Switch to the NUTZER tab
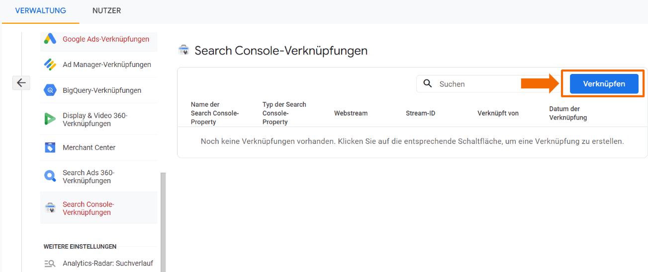The width and height of the screenshot is (648, 272). (x=106, y=11)
